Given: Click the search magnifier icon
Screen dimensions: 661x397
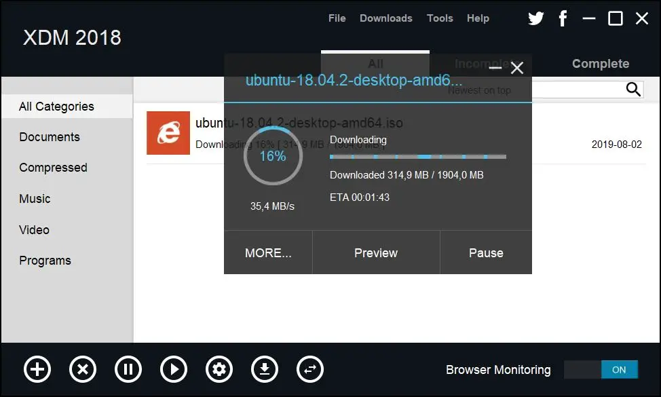Looking at the screenshot, I should [x=632, y=90].
